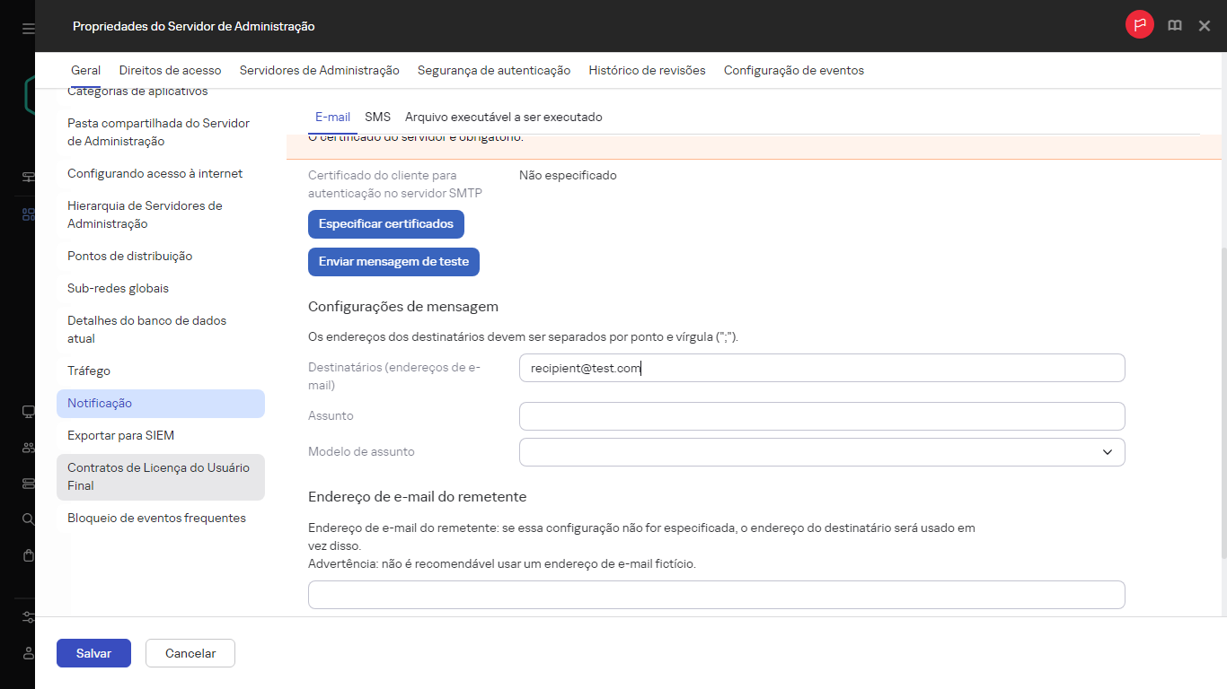Click the empty Assunto input field

821,415
